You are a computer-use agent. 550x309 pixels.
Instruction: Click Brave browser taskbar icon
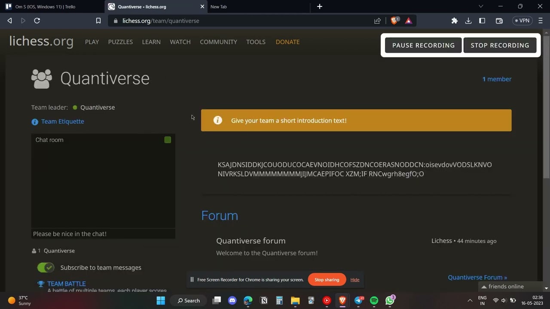(342, 300)
